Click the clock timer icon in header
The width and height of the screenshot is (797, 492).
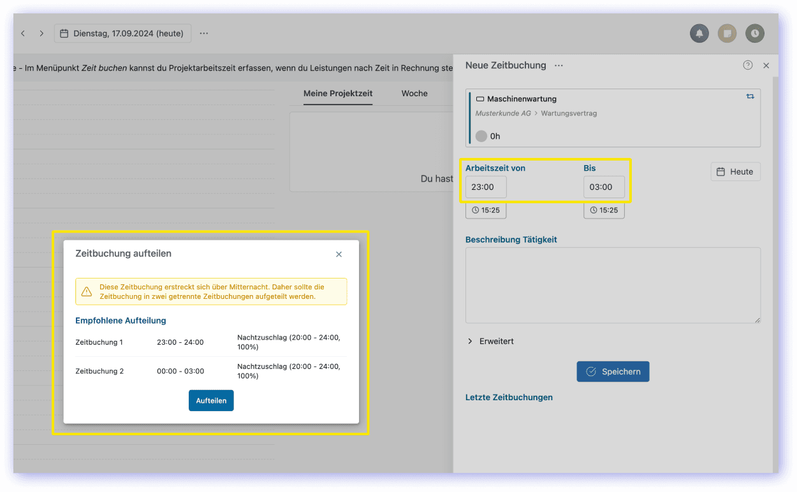[755, 33]
